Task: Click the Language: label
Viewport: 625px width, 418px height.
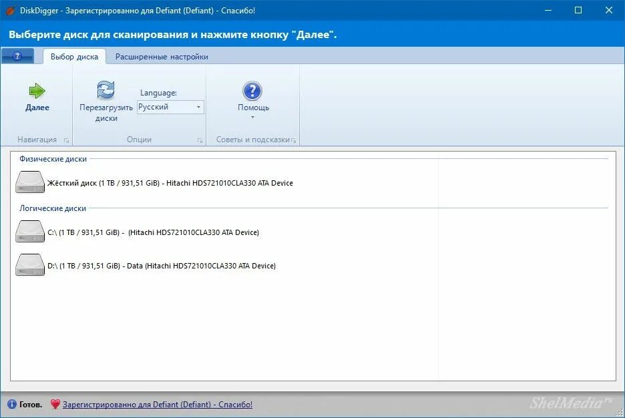Action: (158, 93)
